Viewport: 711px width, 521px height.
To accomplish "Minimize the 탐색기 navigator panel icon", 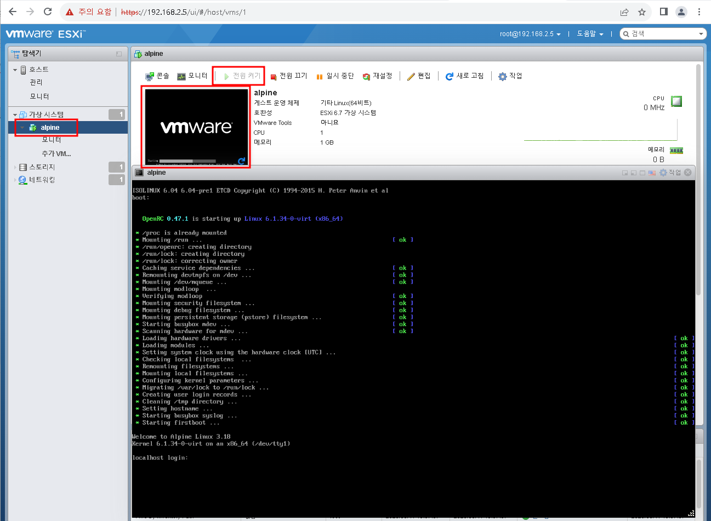I will [119, 54].
